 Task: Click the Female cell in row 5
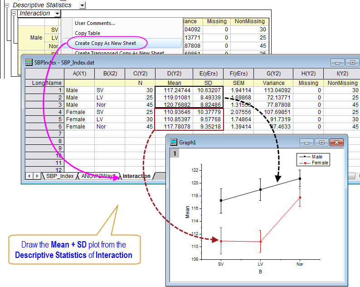coord(79,119)
